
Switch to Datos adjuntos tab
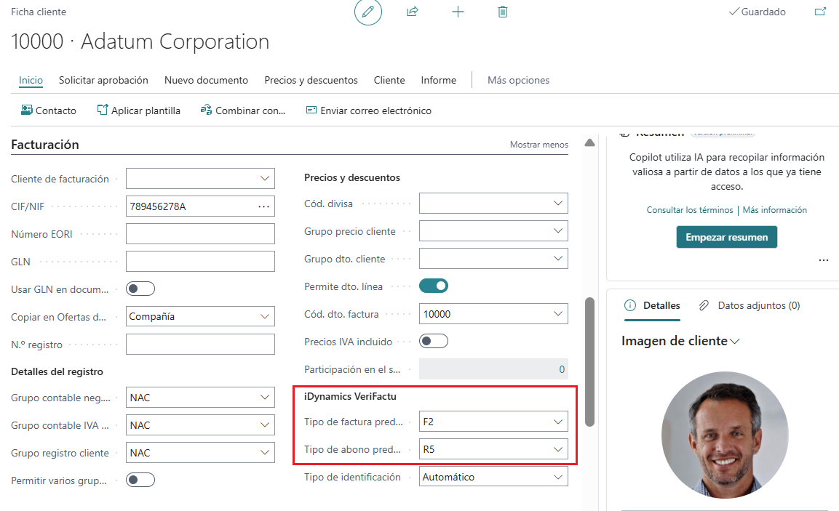749,306
